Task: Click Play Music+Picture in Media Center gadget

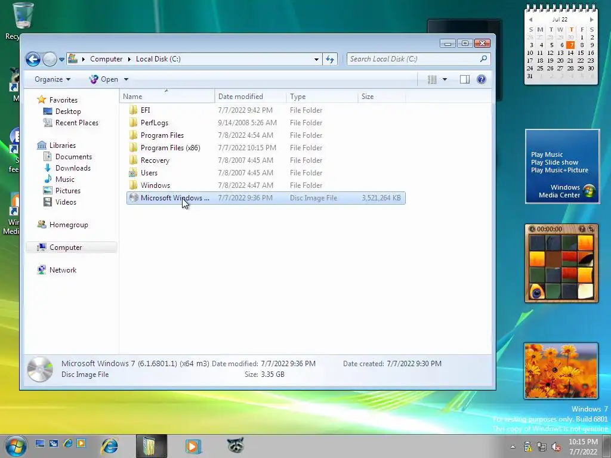Action: coord(560,170)
